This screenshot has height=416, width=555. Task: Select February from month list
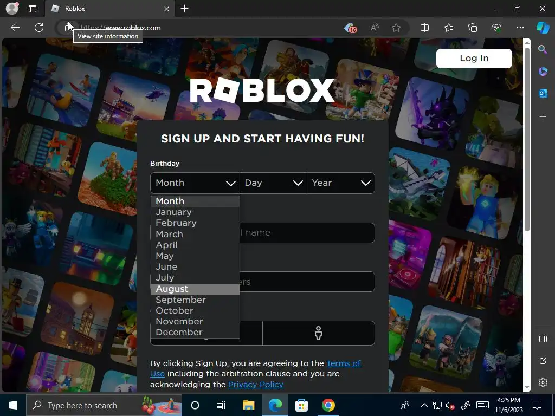click(x=195, y=223)
